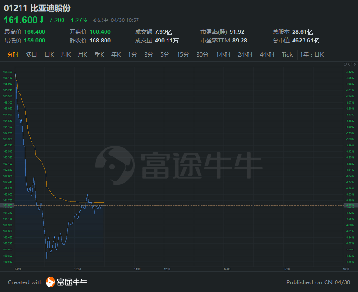The image size is (358, 292).
Task: Click the stock title 01211 比亚迪股份
Action: click(x=37, y=8)
